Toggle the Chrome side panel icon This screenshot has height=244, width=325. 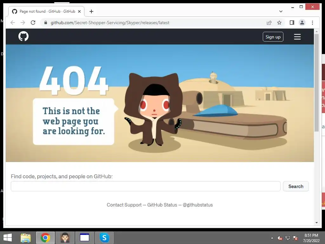292,23
